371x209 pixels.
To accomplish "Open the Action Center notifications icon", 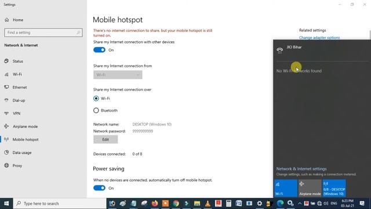I will click(x=362, y=203).
